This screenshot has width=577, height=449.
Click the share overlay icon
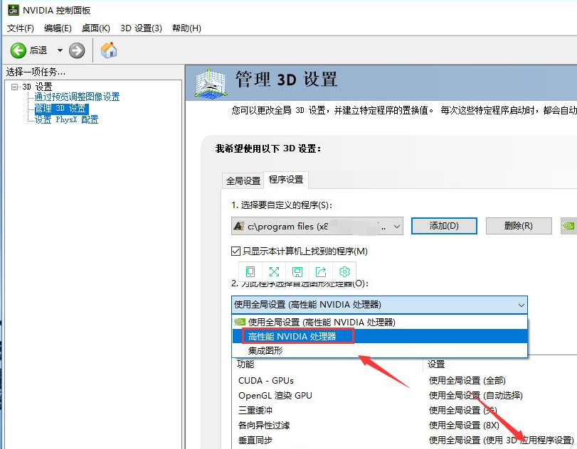click(321, 271)
